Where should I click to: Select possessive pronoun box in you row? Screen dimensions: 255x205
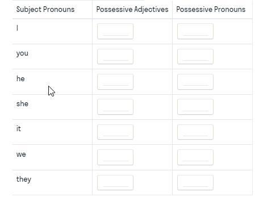[195, 56]
